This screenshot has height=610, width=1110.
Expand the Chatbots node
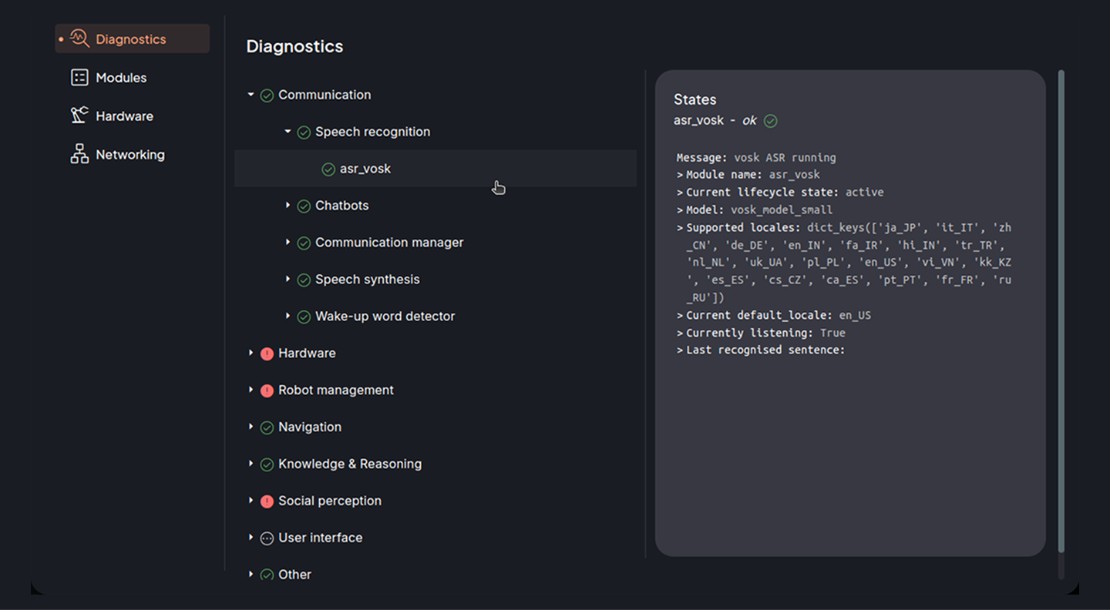point(288,206)
